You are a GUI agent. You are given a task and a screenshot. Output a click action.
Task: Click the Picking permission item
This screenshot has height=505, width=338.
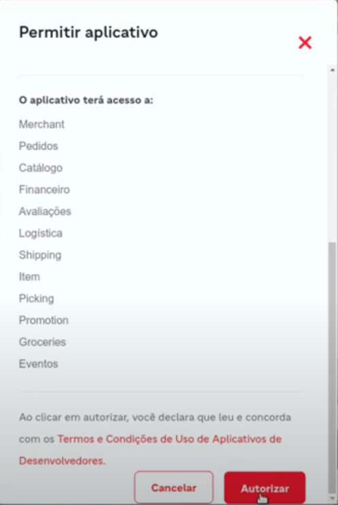click(37, 298)
